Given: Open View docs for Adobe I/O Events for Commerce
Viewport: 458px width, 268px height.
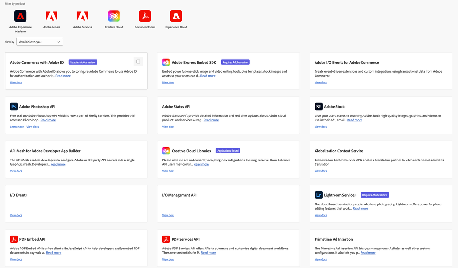Looking at the screenshot, I should (321, 83).
